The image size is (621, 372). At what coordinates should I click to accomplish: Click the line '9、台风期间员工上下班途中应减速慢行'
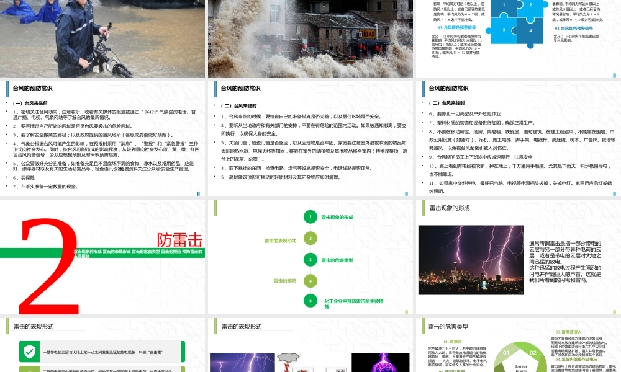481,157
